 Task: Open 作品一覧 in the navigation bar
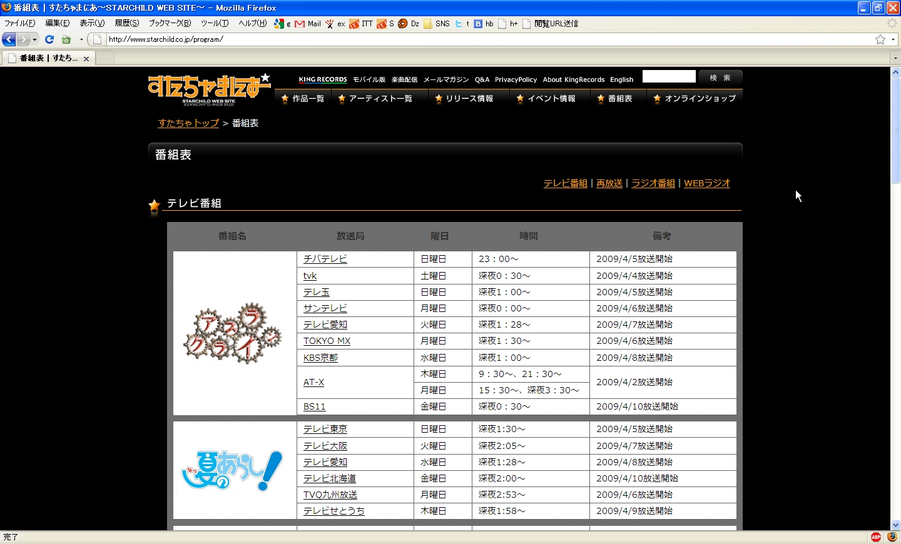(x=303, y=99)
